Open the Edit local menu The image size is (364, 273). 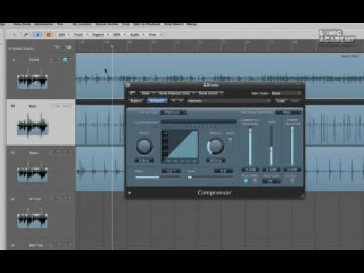pos(63,35)
